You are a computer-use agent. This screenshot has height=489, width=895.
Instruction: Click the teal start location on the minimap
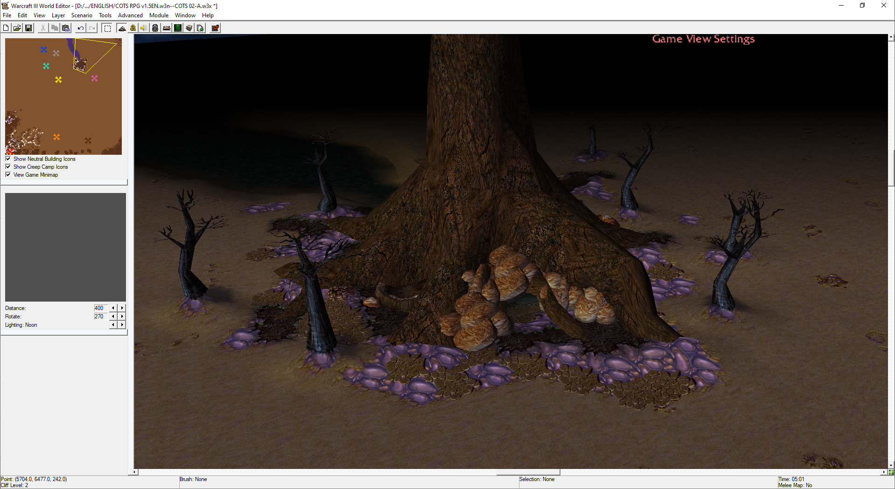click(x=46, y=66)
